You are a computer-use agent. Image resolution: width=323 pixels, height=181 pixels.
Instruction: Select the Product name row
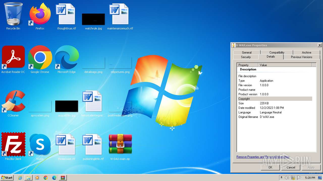(275, 90)
